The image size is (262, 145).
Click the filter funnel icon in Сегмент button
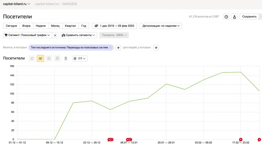[x=6, y=35]
